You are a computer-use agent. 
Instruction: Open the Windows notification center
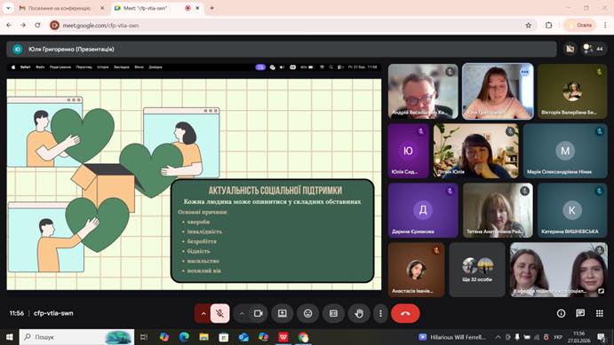click(601, 337)
